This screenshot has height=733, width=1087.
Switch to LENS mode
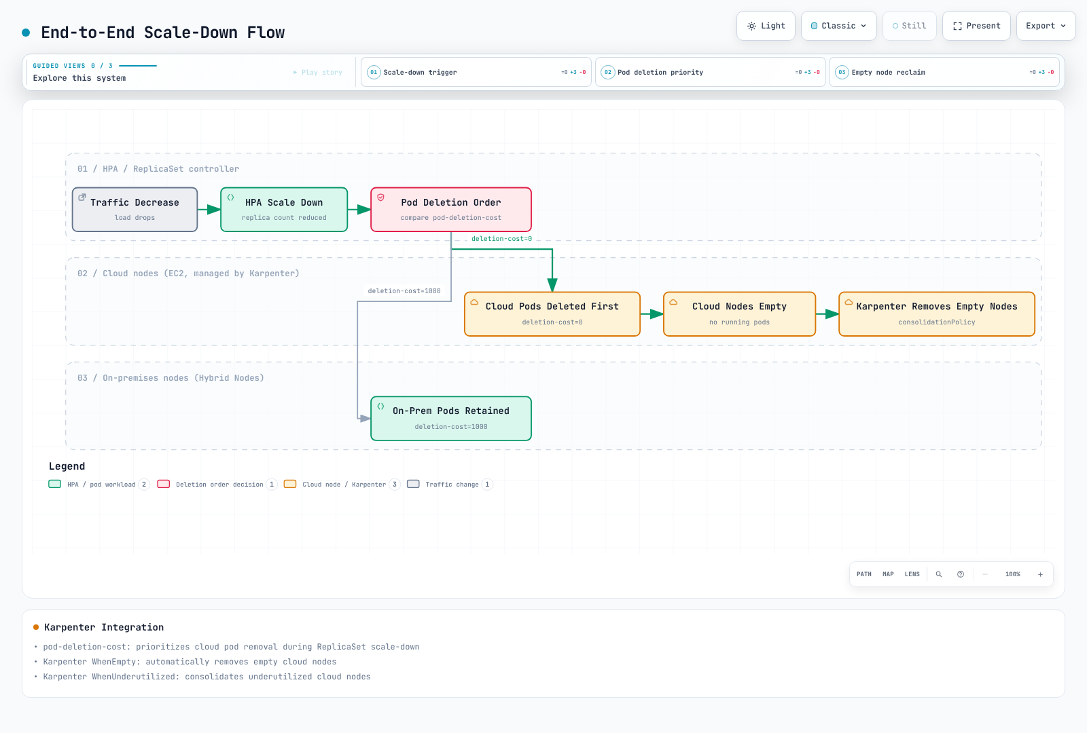click(x=912, y=574)
